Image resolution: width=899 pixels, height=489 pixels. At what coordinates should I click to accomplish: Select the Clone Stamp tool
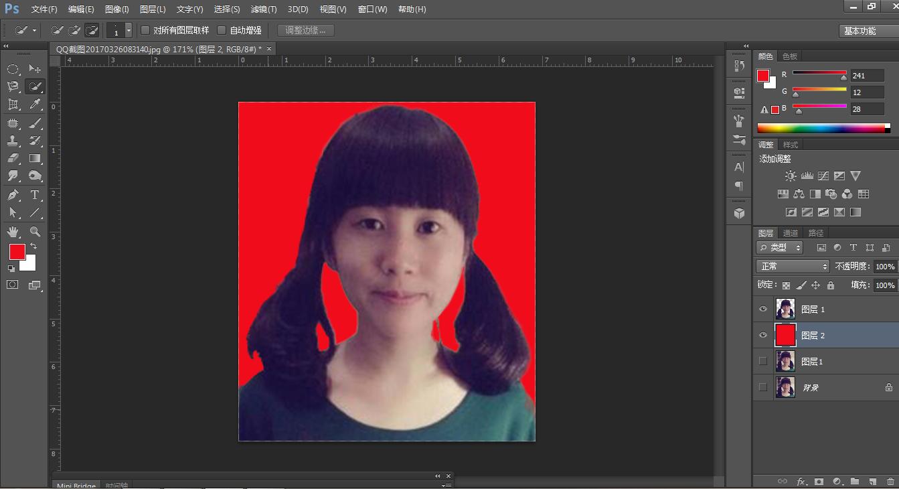(13, 141)
